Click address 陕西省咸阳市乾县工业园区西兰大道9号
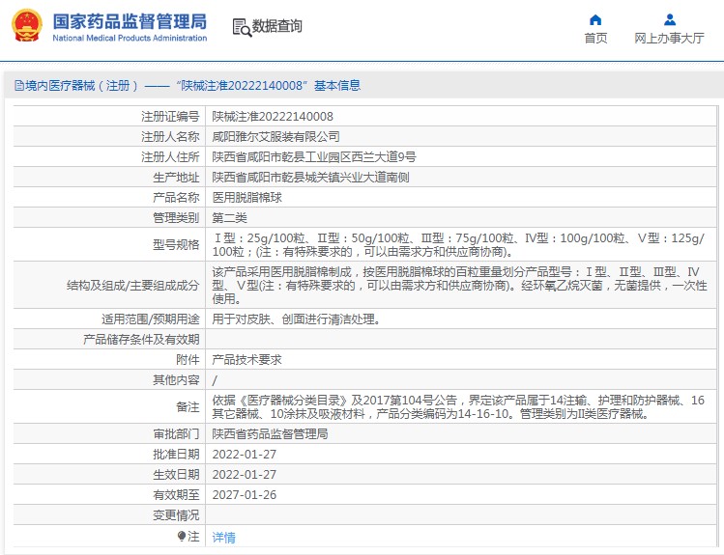The height and width of the screenshot is (555, 724). pyautogui.click(x=314, y=156)
